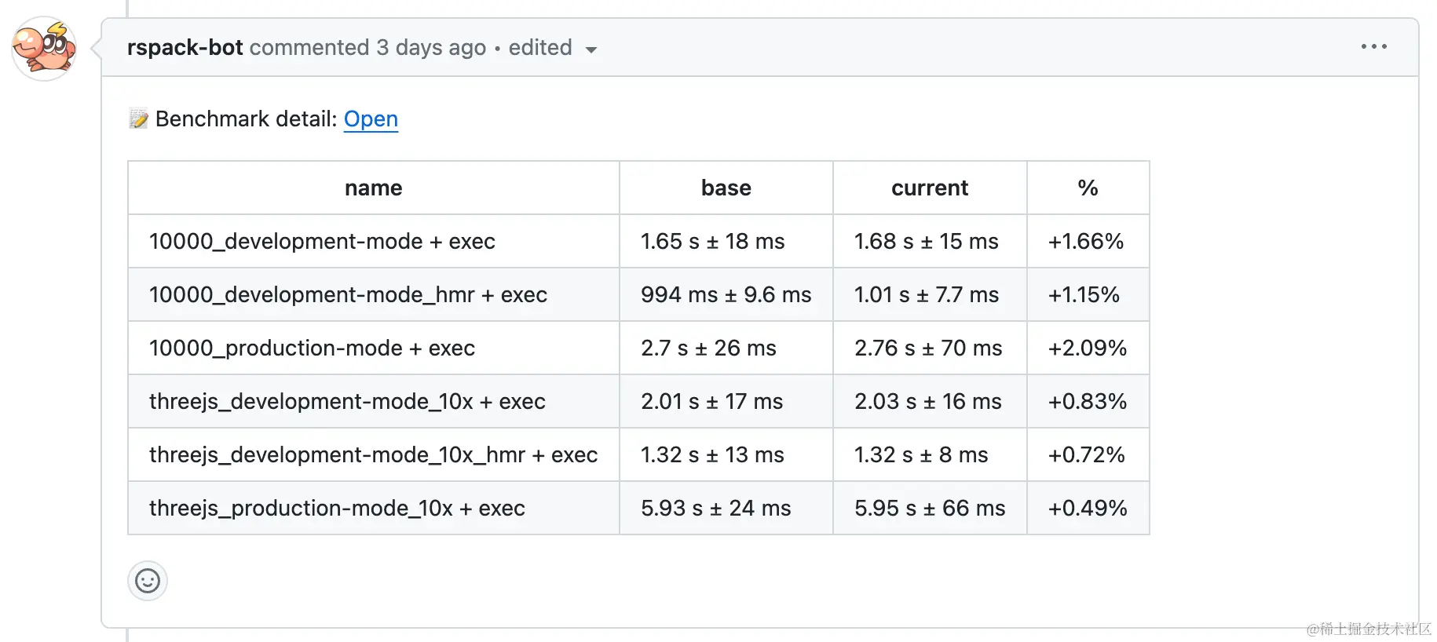Click the Open benchmark detail link

[371, 119]
